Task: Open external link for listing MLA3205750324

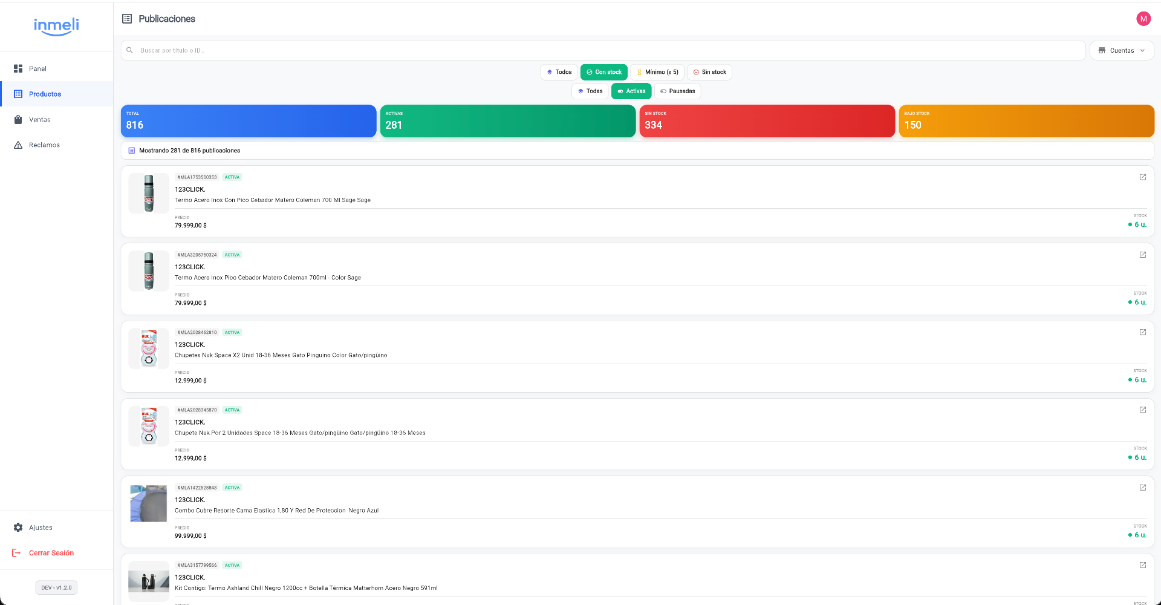Action: pyautogui.click(x=1143, y=255)
